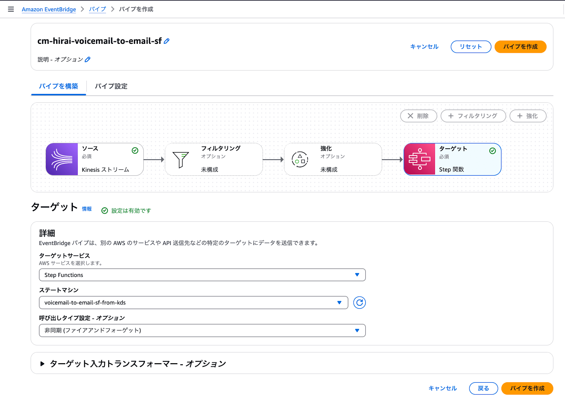Open 呼び出しタイプ設定 dropdown
The width and height of the screenshot is (565, 411).
click(202, 330)
